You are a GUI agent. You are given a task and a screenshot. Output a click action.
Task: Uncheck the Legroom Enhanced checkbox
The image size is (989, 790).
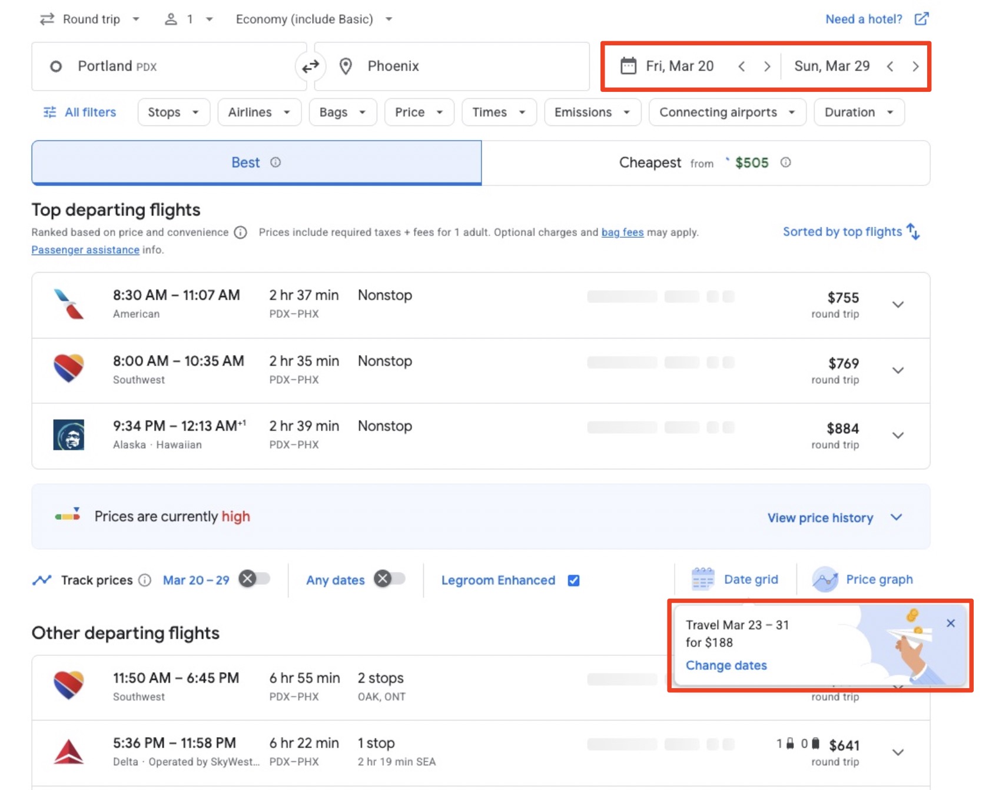click(x=573, y=580)
